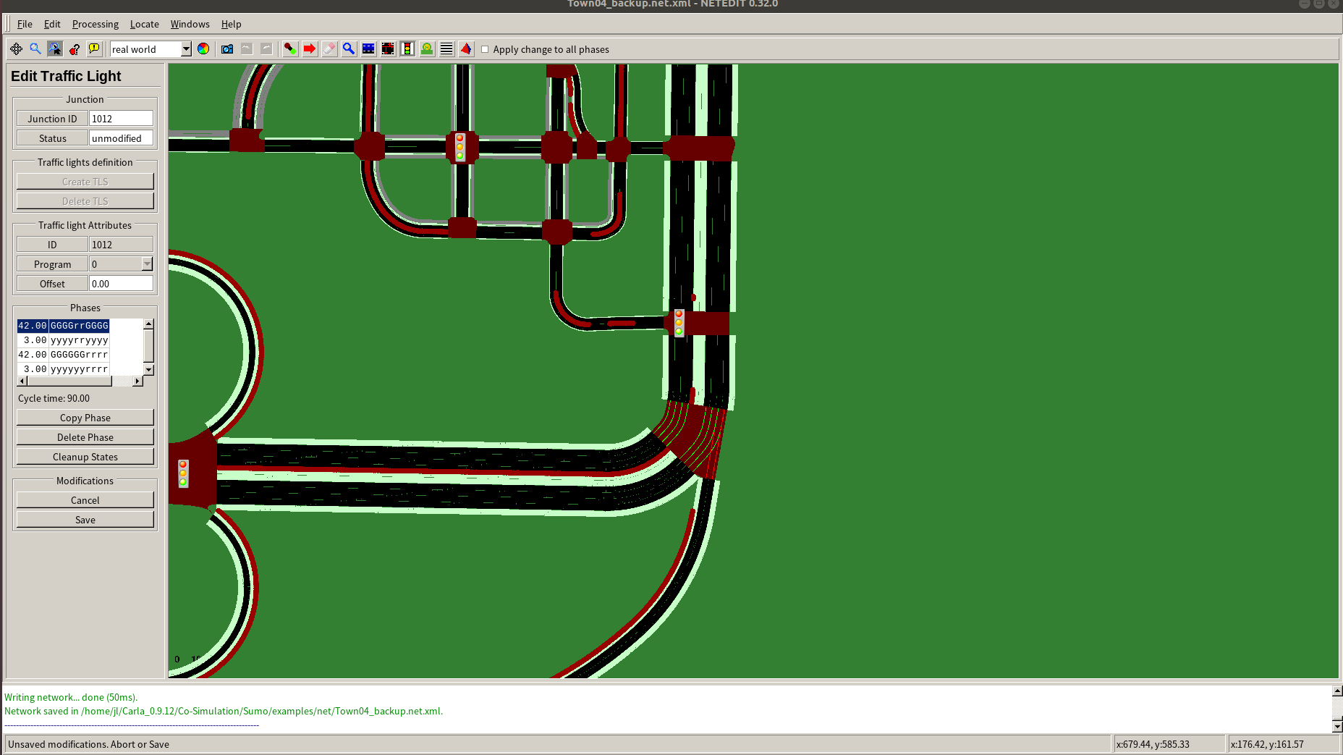The width and height of the screenshot is (1343, 755).
Task: Select the crossing mode striped icon
Action: coord(446,49)
